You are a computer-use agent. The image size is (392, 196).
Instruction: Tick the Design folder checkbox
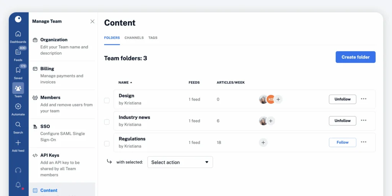coord(107,100)
